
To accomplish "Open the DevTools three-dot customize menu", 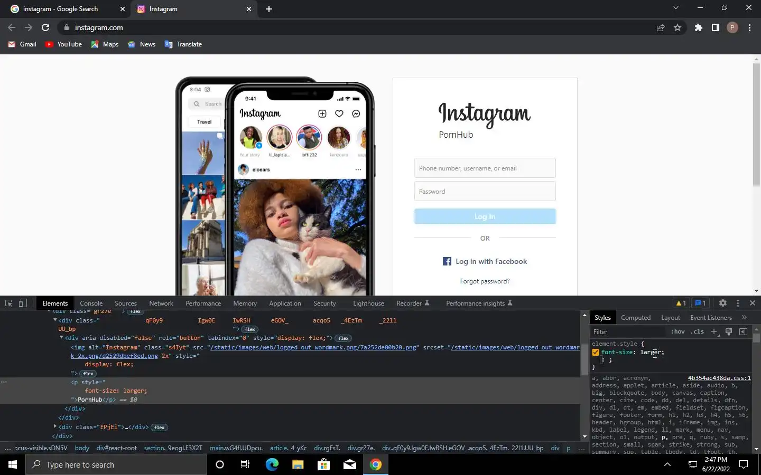I will [x=738, y=303].
